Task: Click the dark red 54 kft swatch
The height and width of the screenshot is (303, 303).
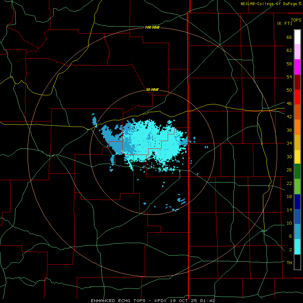Action: tap(297, 82)
